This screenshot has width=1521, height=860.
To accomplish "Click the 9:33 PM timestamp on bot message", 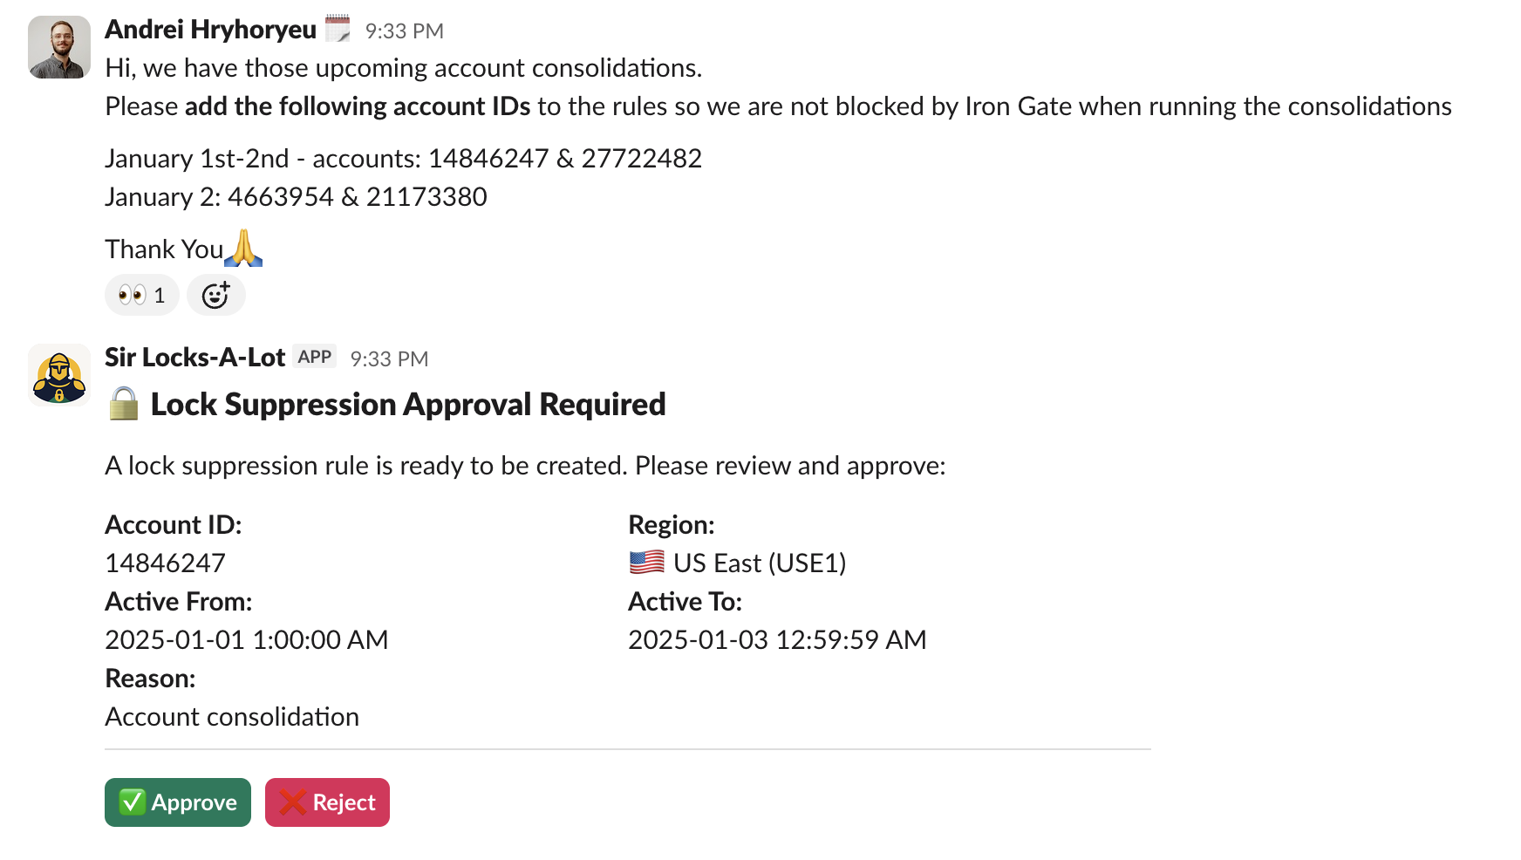I will 389,358.
